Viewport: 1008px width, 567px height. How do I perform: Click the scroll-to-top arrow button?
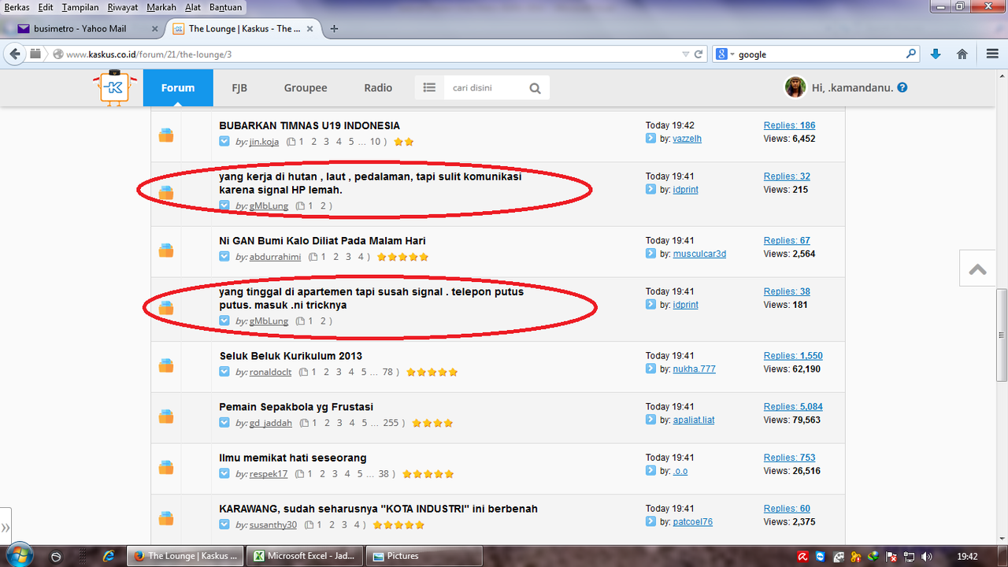pos(977,269)
